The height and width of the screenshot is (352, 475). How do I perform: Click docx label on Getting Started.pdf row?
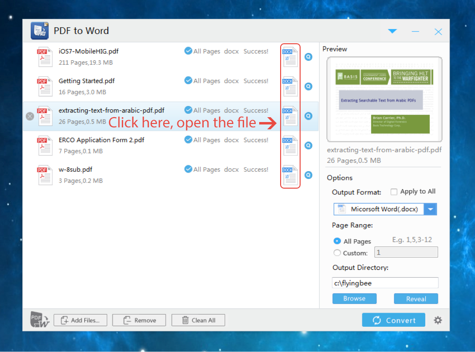tap(231, 81)
